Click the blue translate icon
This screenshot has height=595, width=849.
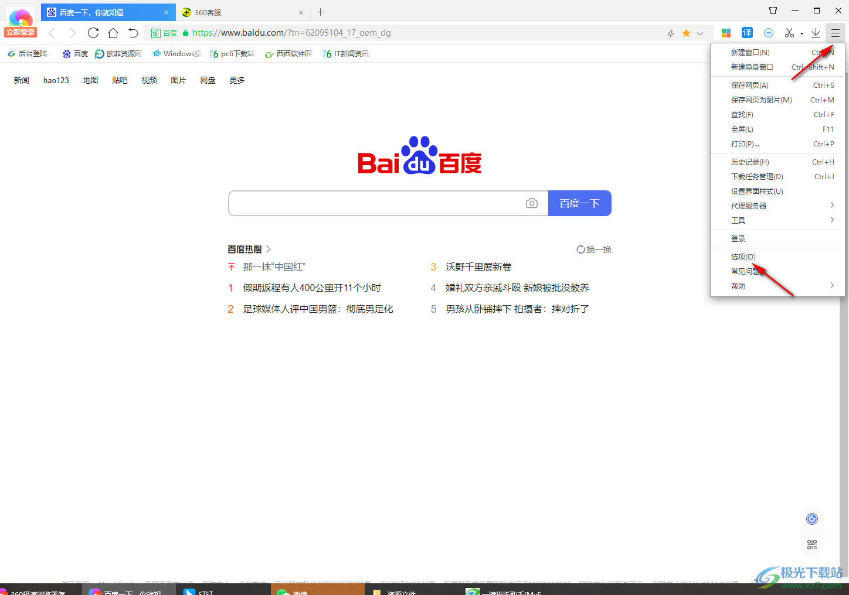[747, 33]
